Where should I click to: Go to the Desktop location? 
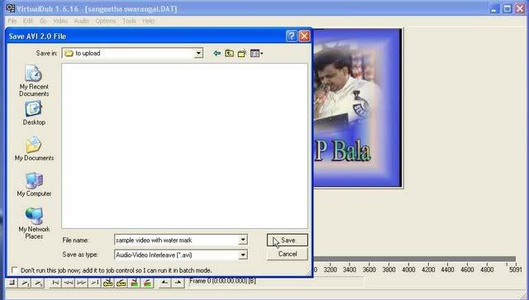coord(34,113)
